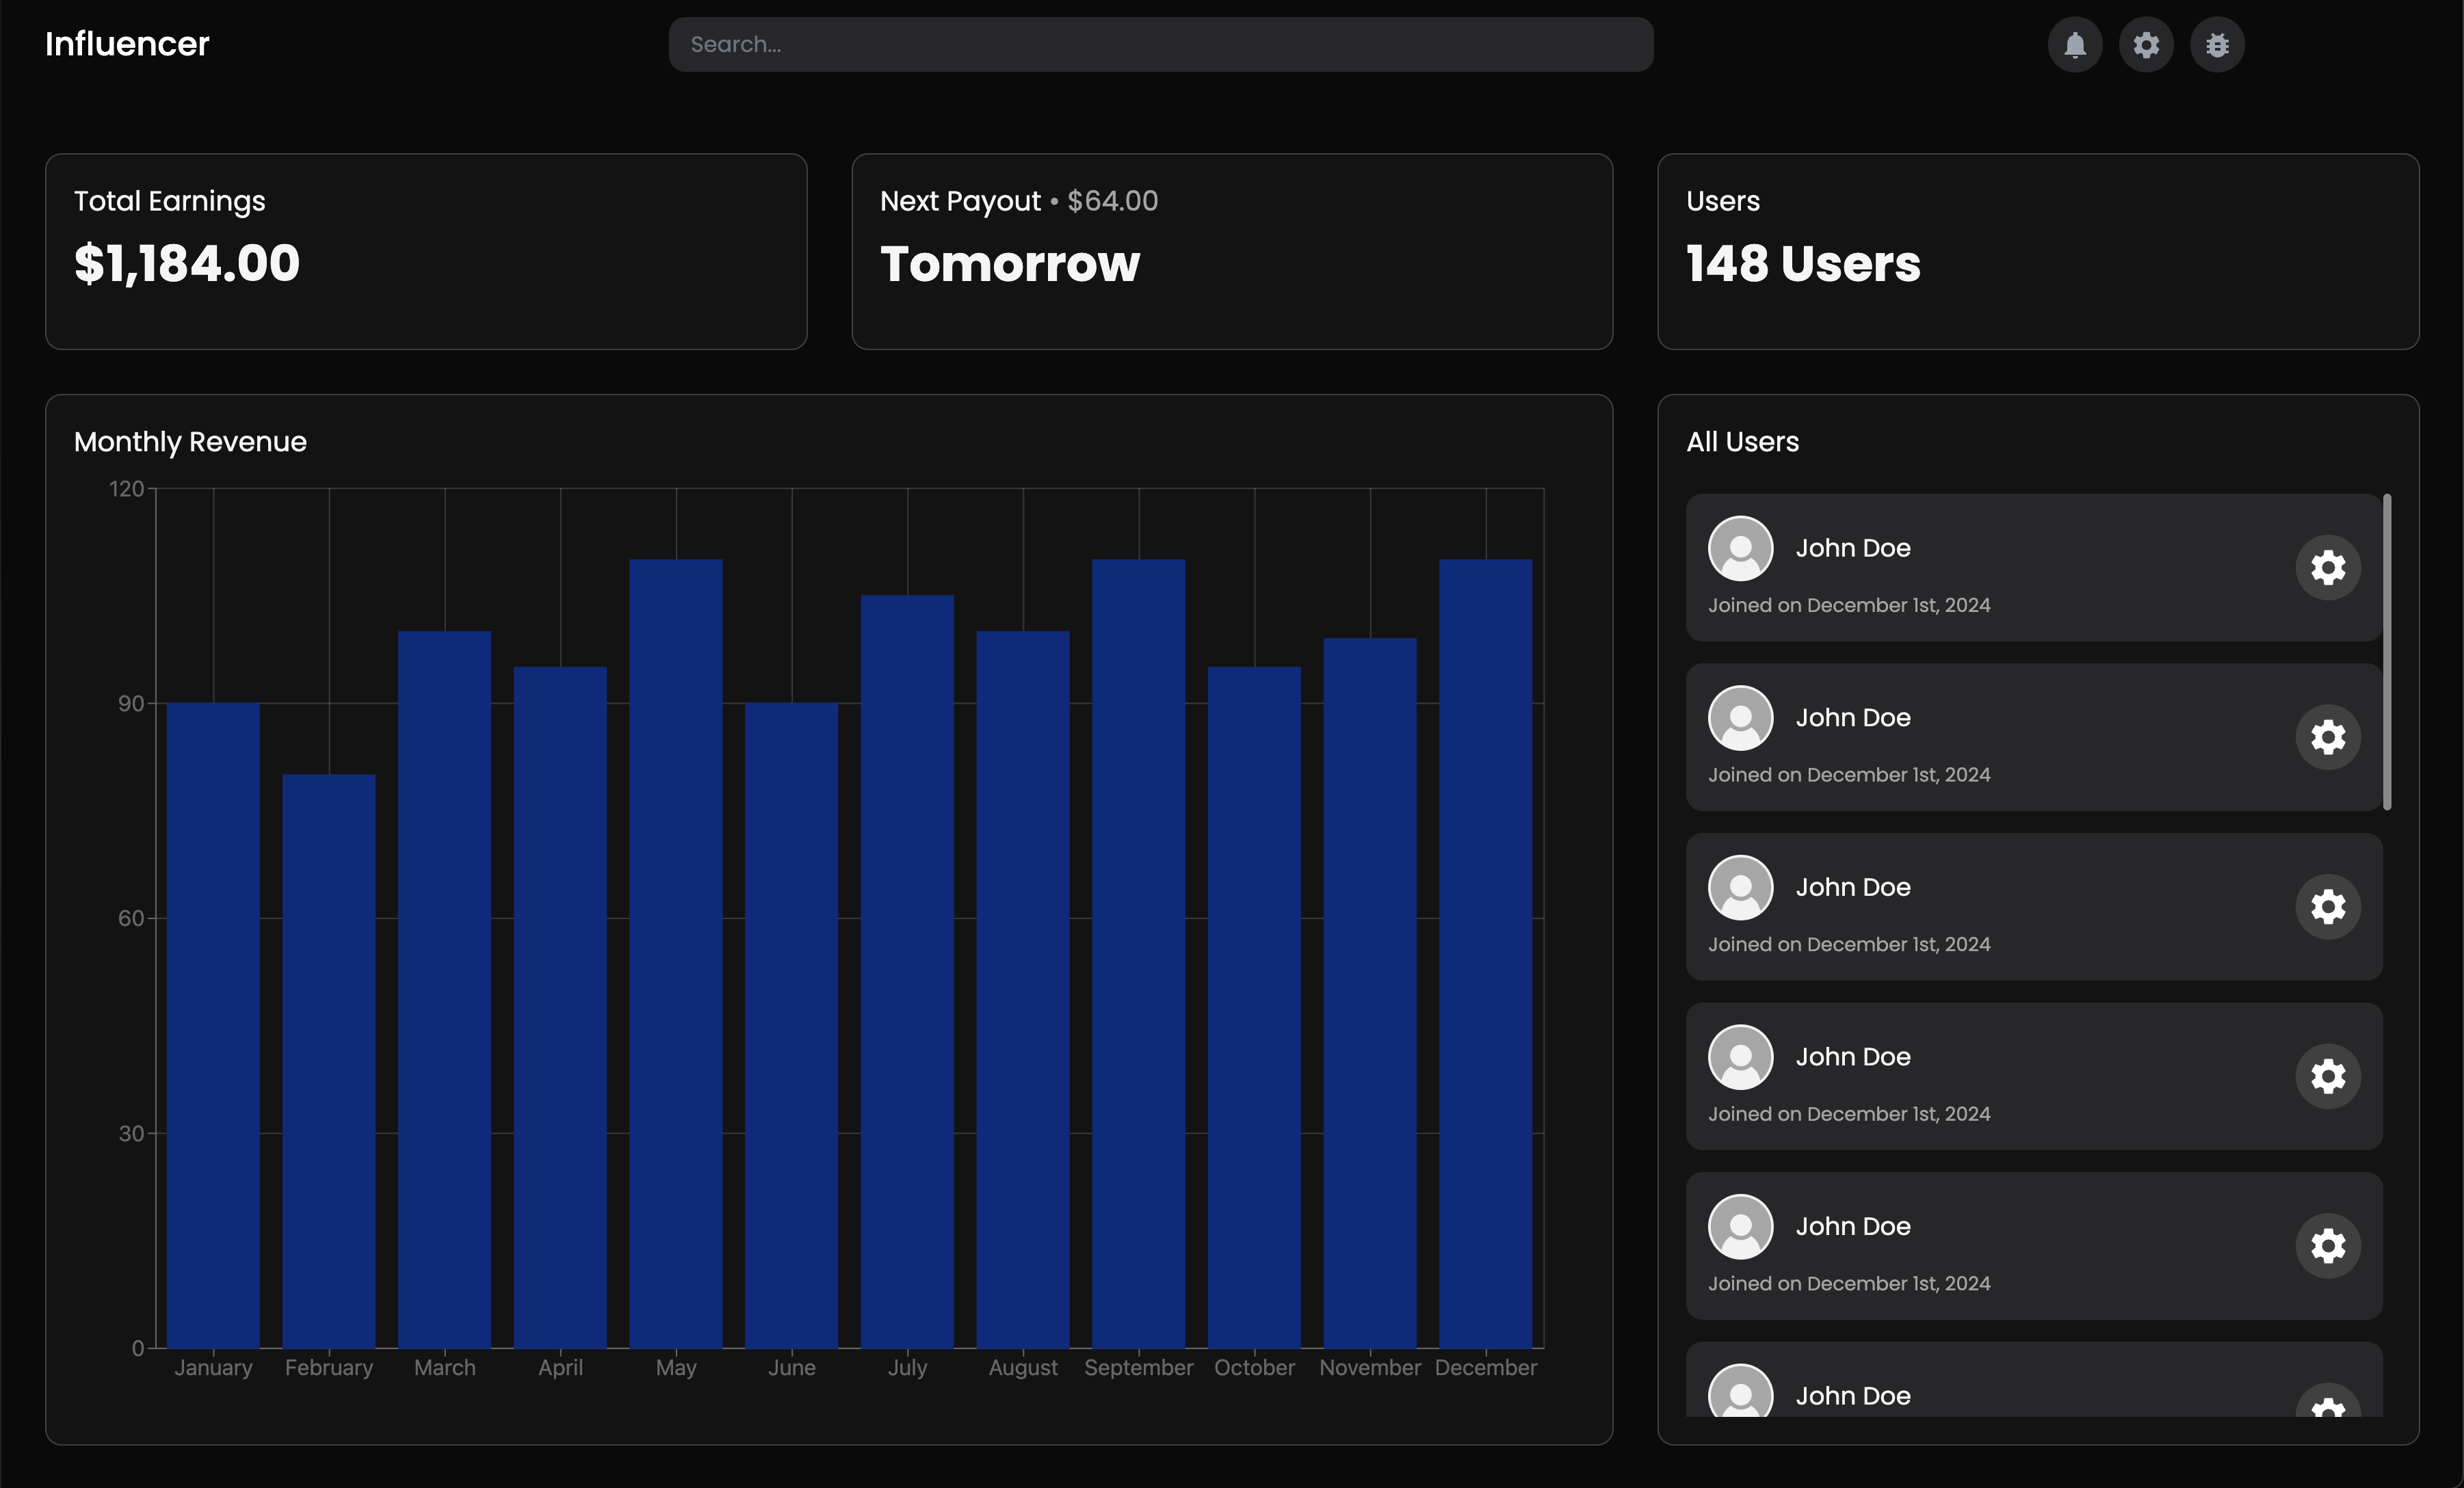Click inside the Search field
Screen dimensions: 2464x1488
[x=1160, y=44]
